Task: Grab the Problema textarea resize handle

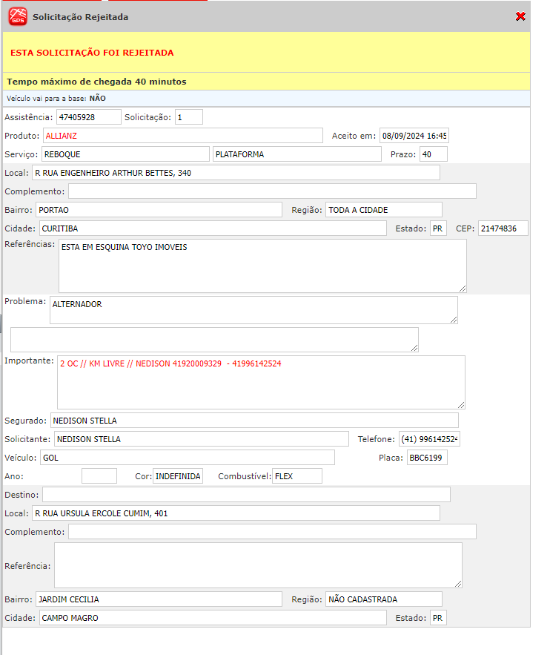Action: click(x=453, y=319)
